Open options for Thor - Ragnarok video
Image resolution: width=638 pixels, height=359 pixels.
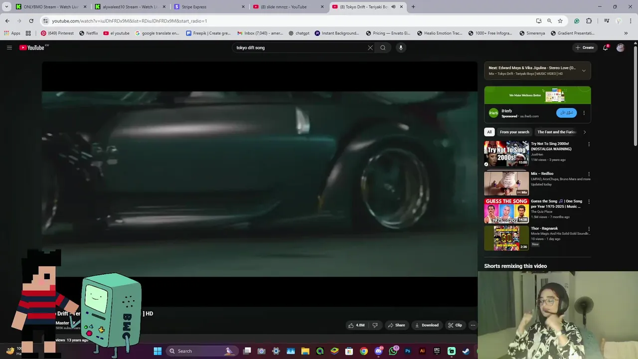click(589, 229)
